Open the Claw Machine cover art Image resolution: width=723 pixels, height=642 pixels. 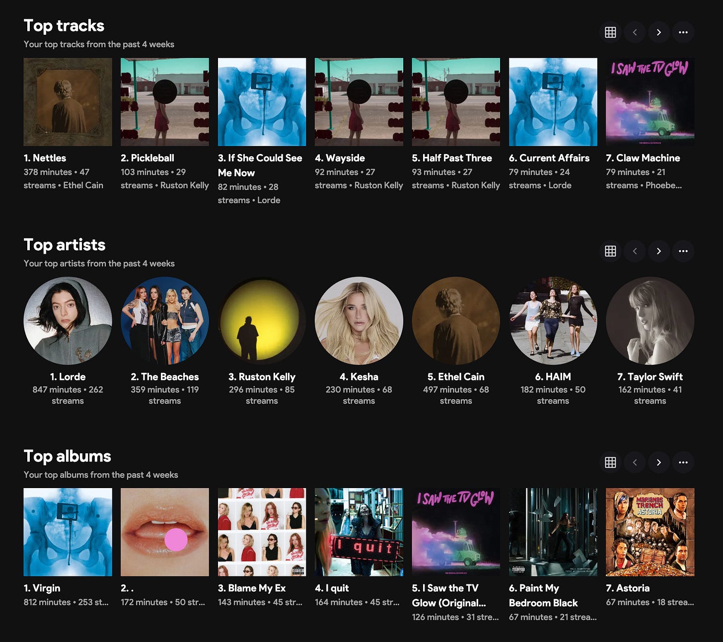tap(650, 102)
